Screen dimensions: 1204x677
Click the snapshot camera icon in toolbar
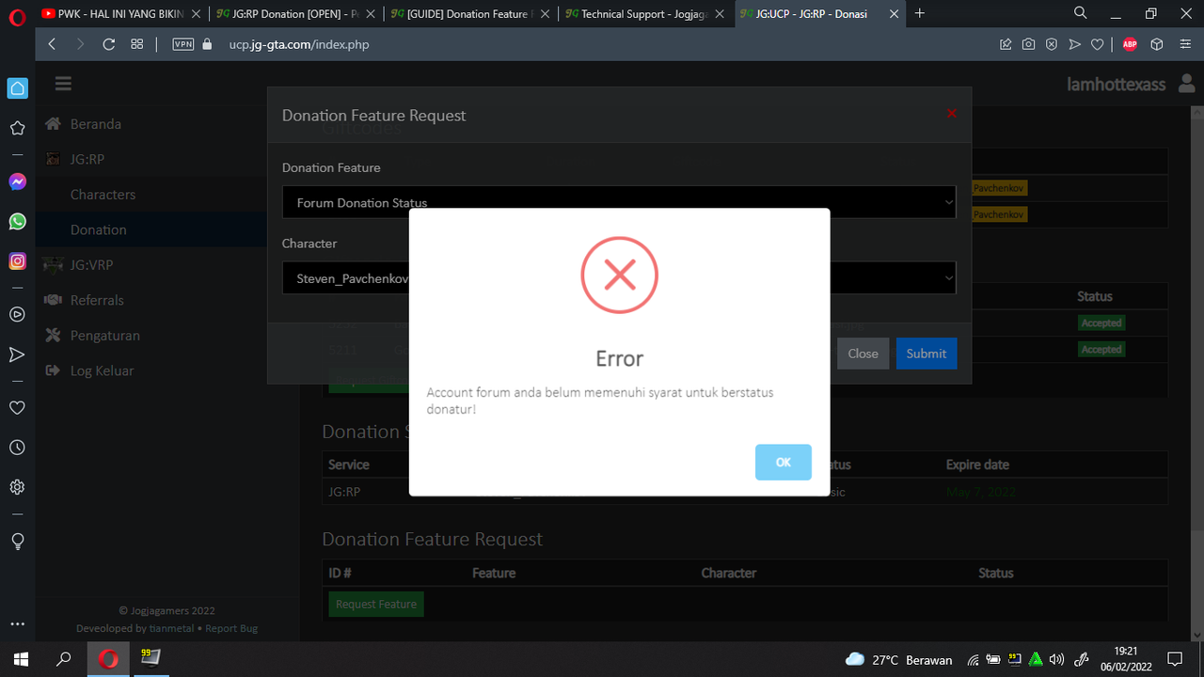tap(1029, 44)
